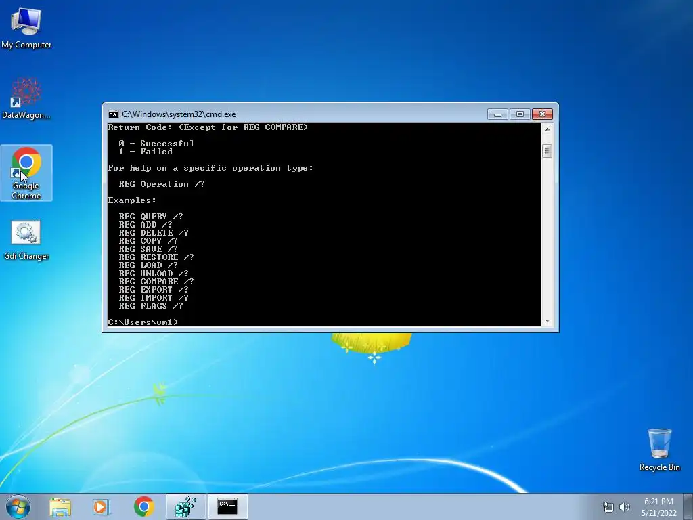Select the Gdi Changer desktop icon
This screenshot has height=520, width=693.
(x=26, y=240)
